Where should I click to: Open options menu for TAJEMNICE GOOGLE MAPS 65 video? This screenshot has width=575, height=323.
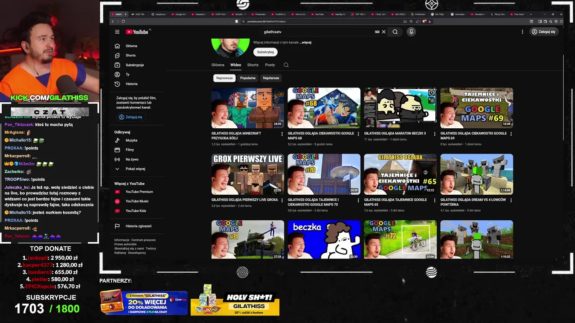[x=434, y=200]
